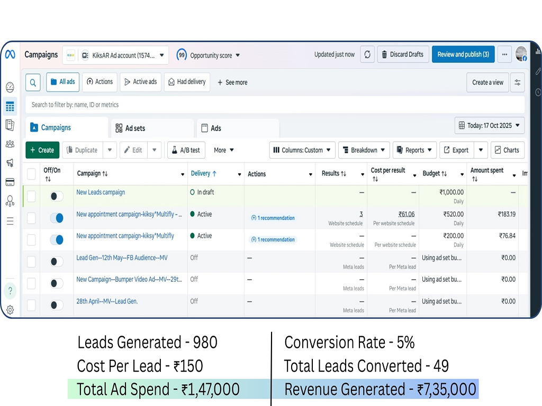The height and width of the screenshot is (406, 542).
Task: Click the refresh icon next to Updated just now
Action: pos(367,54)
